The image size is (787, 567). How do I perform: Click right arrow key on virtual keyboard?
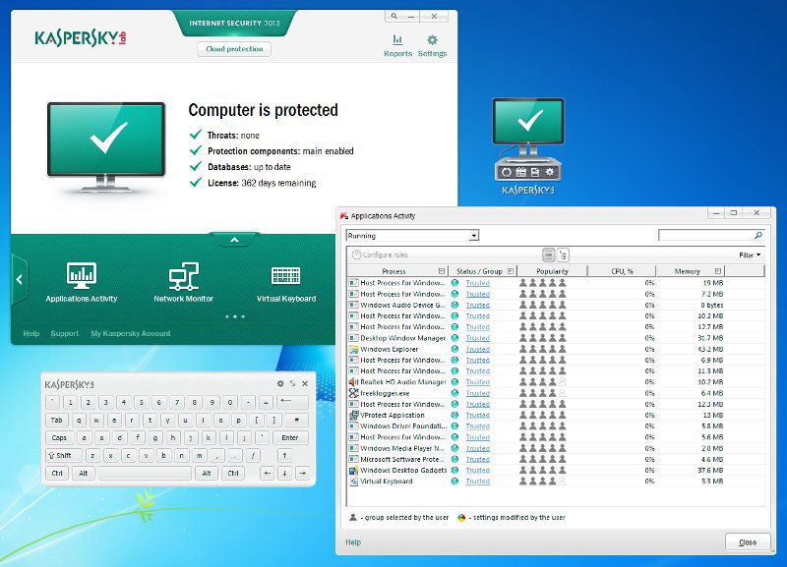[302, 473]
